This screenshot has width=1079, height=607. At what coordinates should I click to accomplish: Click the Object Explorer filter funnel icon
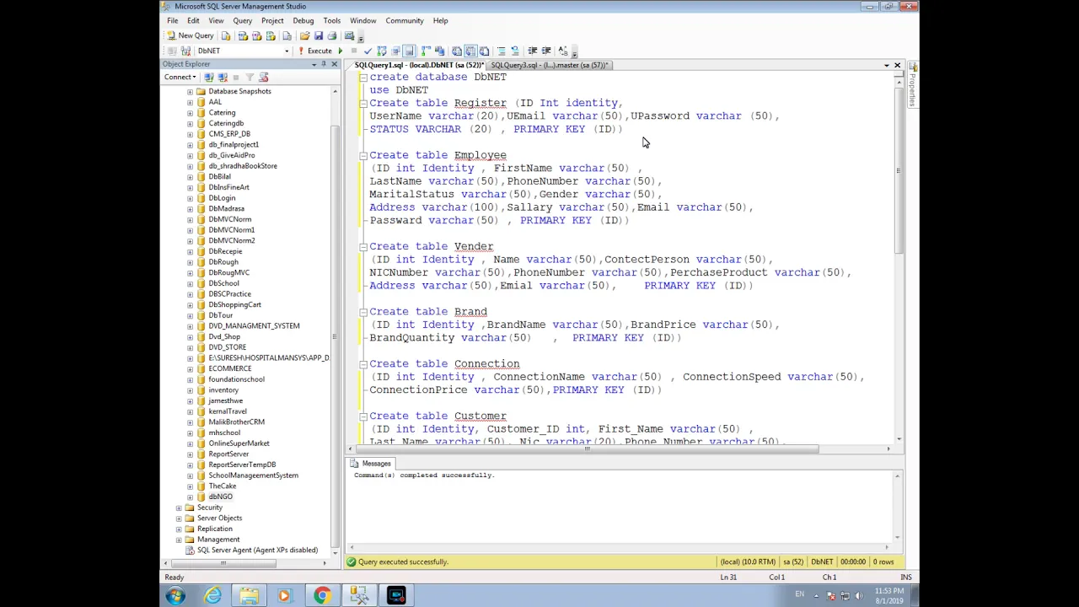click(250, 77)
